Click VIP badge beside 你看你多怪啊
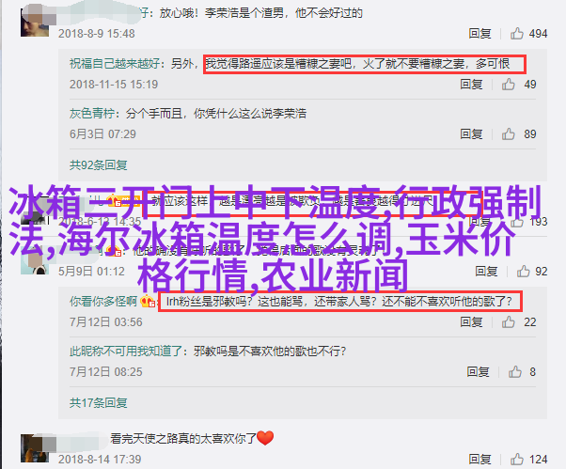Image resolution: width=566 pixels, height=469 pixels. pos(148,301)
